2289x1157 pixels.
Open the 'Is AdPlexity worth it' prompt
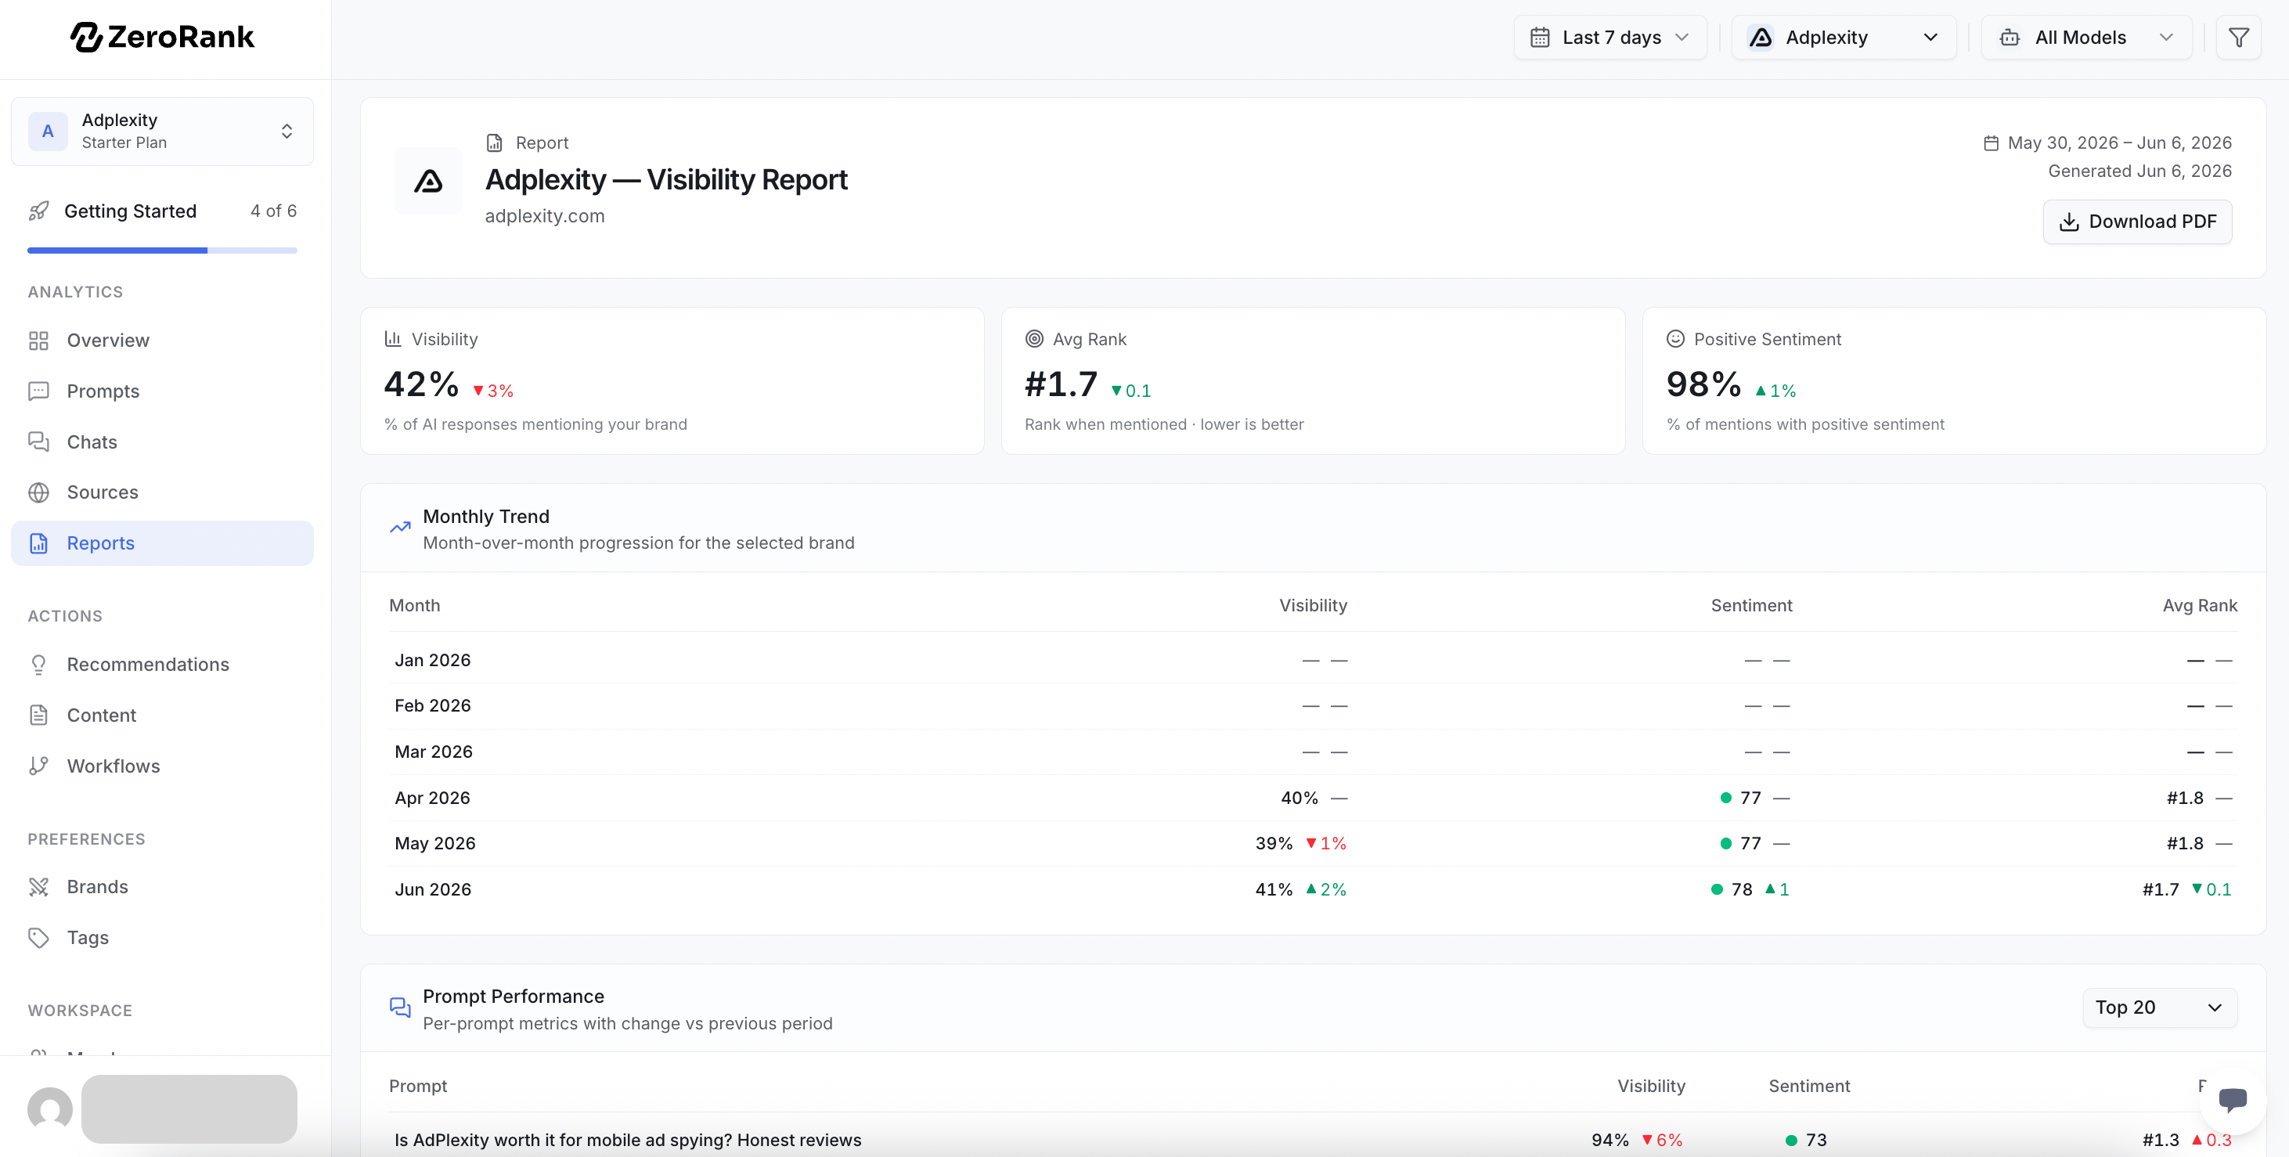point(629,1140)
